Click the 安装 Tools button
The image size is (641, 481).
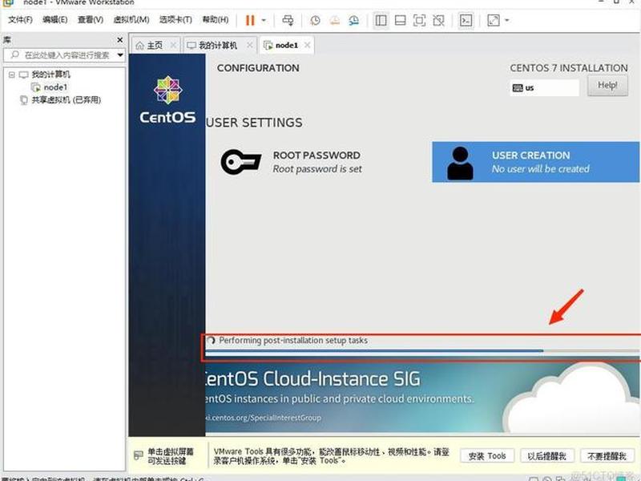coord(487,455)
